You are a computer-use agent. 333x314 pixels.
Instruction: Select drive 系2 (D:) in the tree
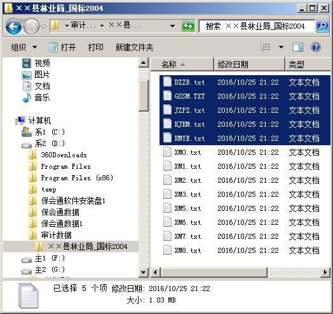point(43,143)
